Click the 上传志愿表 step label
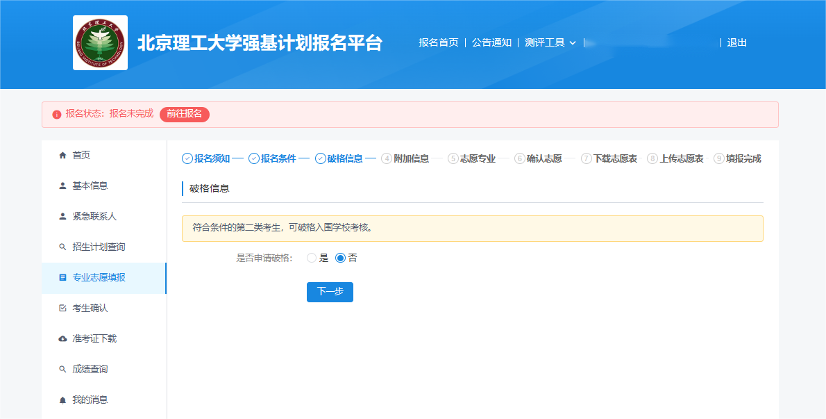826x419 pixels. [682, 158]
